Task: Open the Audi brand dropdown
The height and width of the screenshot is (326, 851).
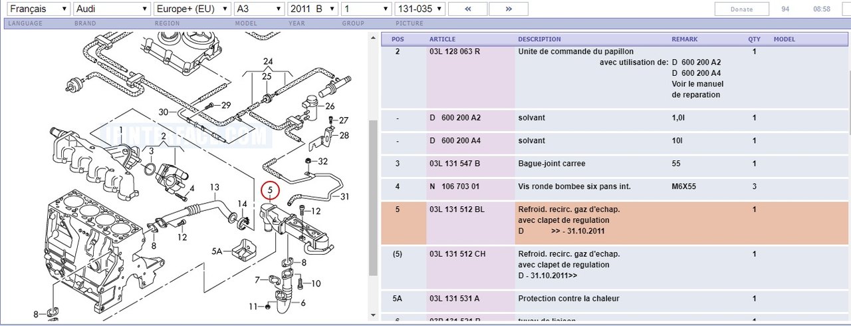Action: 112,9
